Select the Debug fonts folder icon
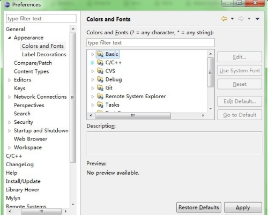The width and height of the screenshot is (268, 215). click(100, 79)
